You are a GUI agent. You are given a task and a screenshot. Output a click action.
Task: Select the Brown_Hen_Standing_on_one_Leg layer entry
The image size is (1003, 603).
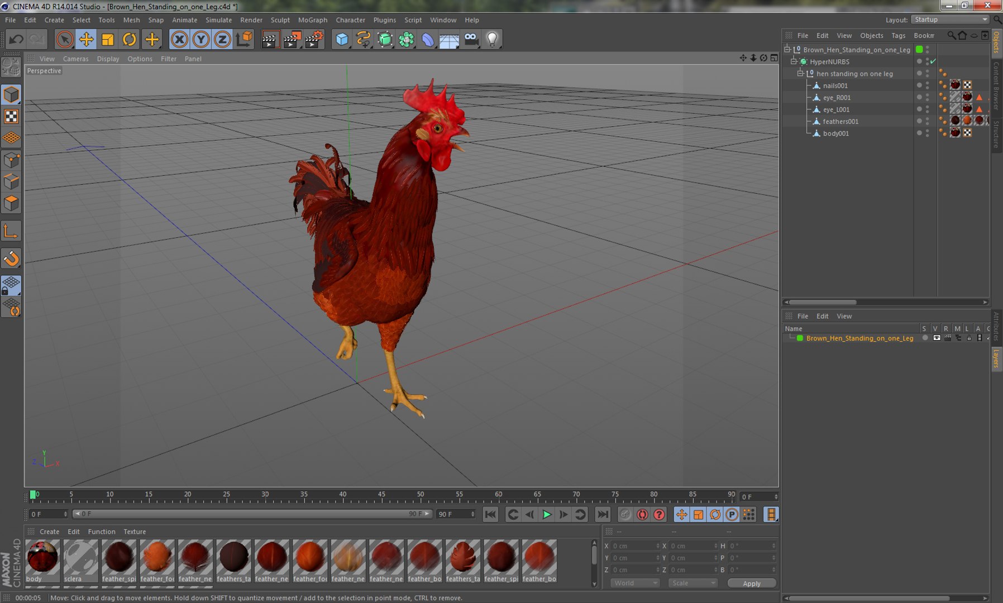point(859,338)
